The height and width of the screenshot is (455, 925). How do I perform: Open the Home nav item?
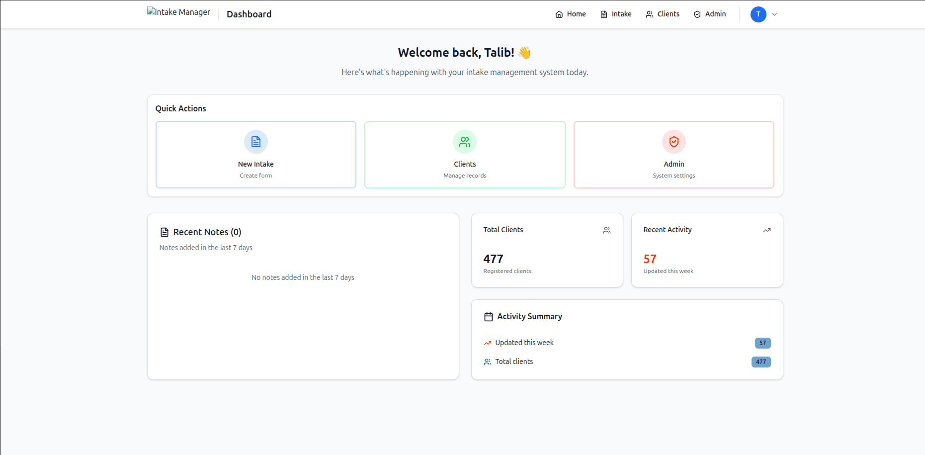[571, 14]
